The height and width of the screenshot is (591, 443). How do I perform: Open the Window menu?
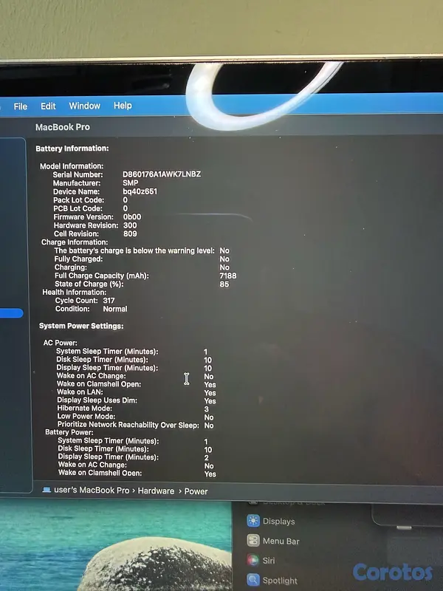pyautogui.click(x=84, y=106)
